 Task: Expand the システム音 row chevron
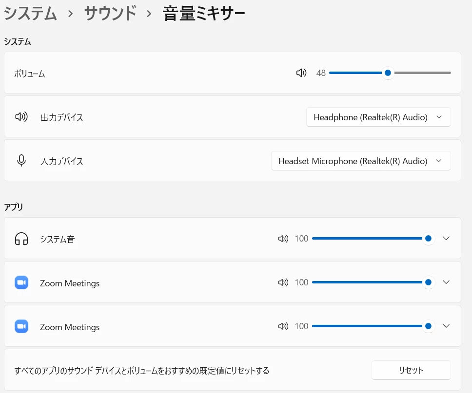coord(446,239)
